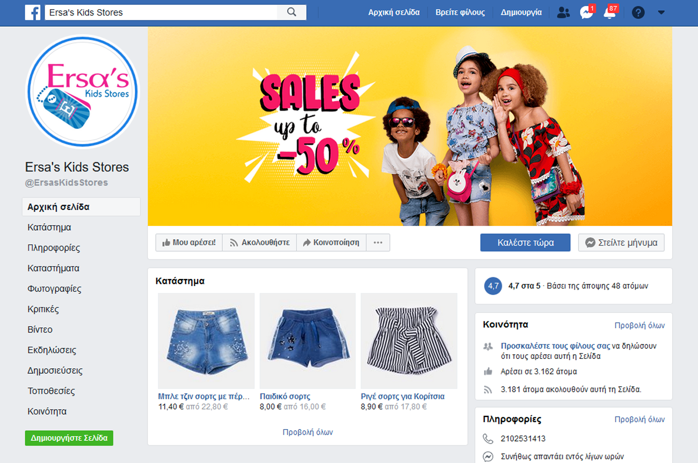This screenshot has height=463, width=698.
Task: Click the search field with 'Ersa's Kids Stores'
Action: click(161, 12)
